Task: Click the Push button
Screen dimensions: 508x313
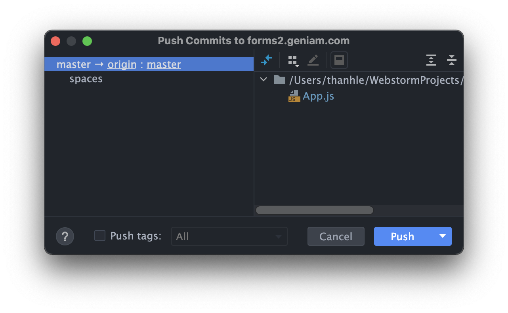Action: click(x=403, y=236)
